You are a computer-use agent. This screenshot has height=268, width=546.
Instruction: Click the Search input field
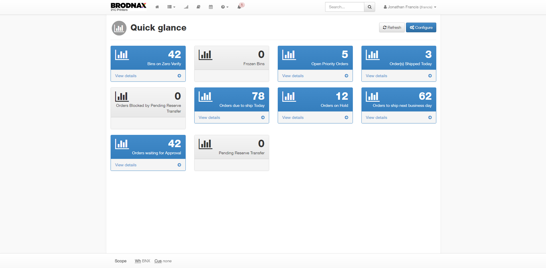coord(345,7)
